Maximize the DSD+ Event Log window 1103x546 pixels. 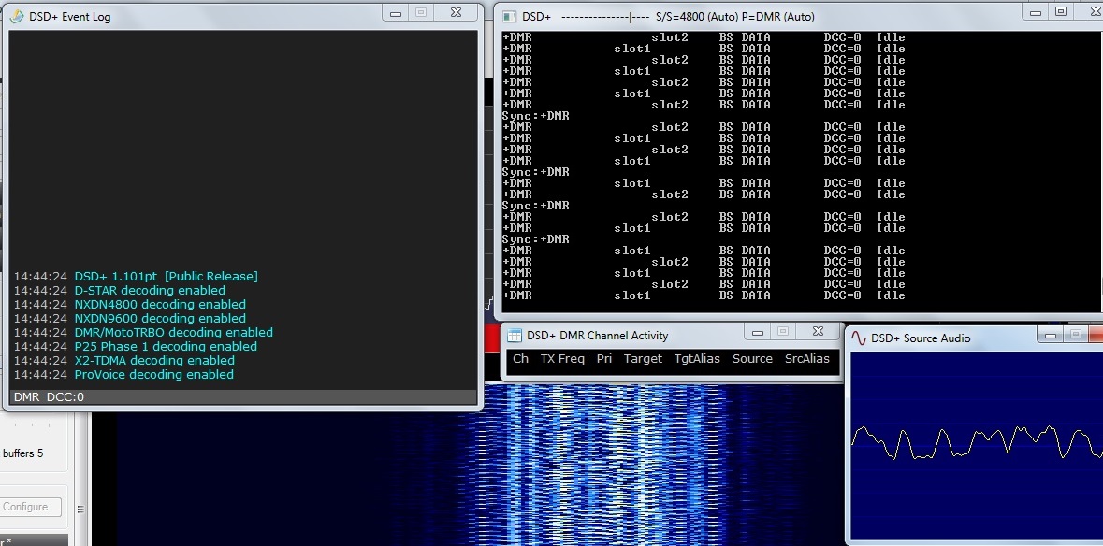421,13
